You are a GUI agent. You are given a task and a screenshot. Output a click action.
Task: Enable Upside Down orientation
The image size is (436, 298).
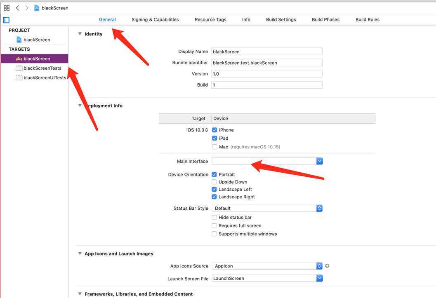pyautogui.click(x=214, y=182)
